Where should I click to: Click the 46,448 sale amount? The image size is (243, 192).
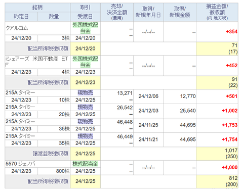[x=125, y=122]
